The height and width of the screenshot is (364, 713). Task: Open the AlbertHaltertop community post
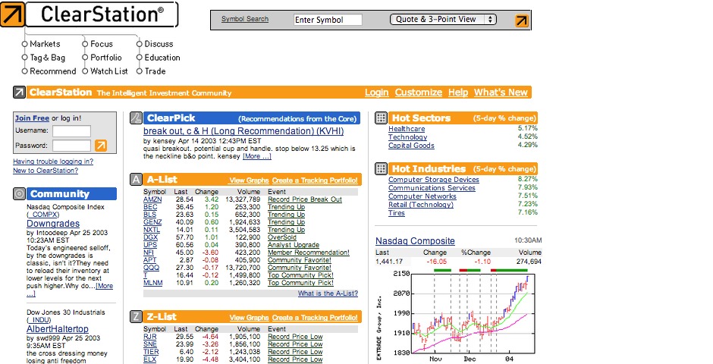coord(58,329)
